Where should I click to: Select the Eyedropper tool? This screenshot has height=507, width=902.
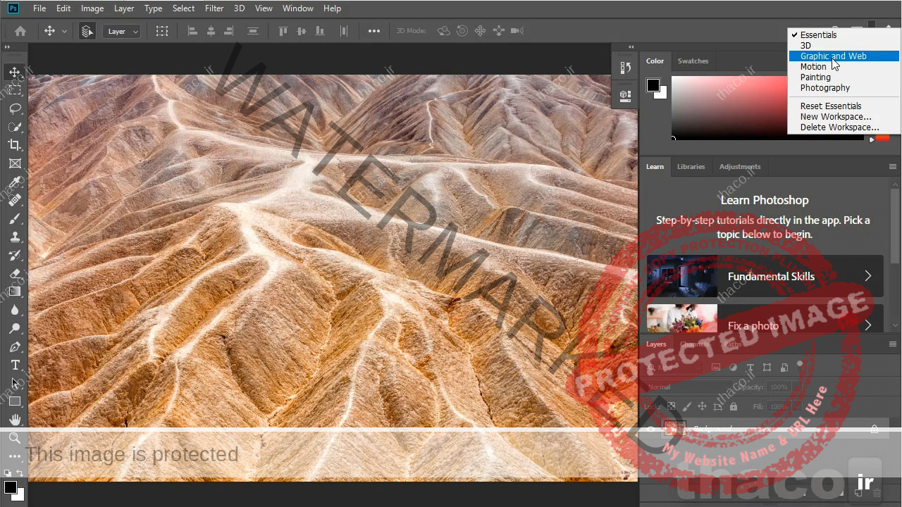15,182
